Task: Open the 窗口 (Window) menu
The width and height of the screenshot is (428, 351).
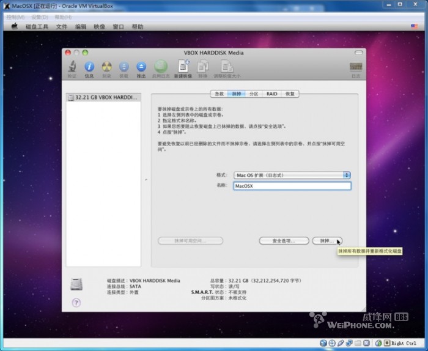Action: coord(119,26)
